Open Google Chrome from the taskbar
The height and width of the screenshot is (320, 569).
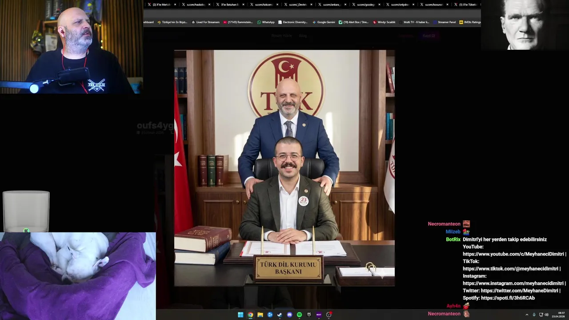point(250,315)
